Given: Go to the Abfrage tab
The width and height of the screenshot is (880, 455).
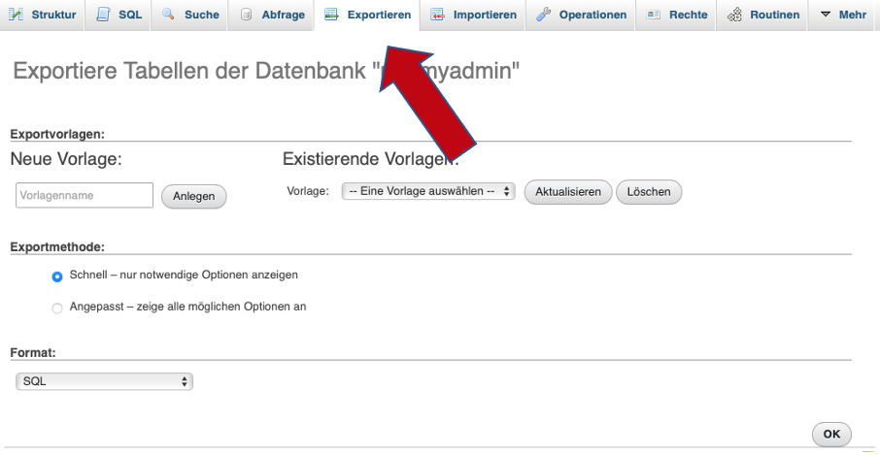Looking at the screenshot, I should coord(271,15).
